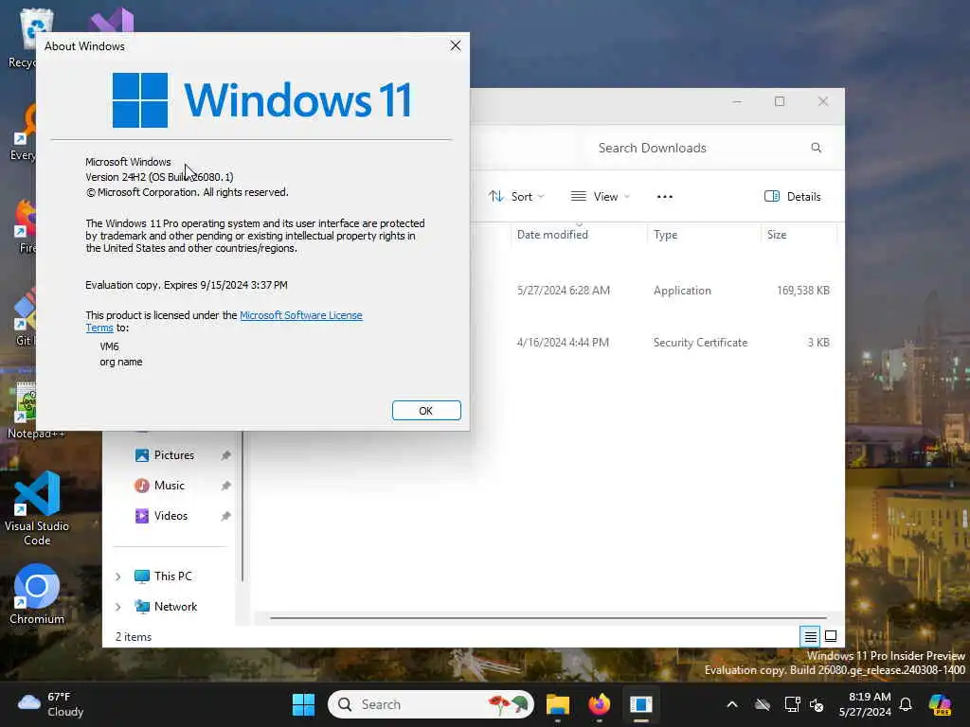Minimize the File Explorer window
The width and height of the screenshot is (970, 727).
(x=737, y=101)
